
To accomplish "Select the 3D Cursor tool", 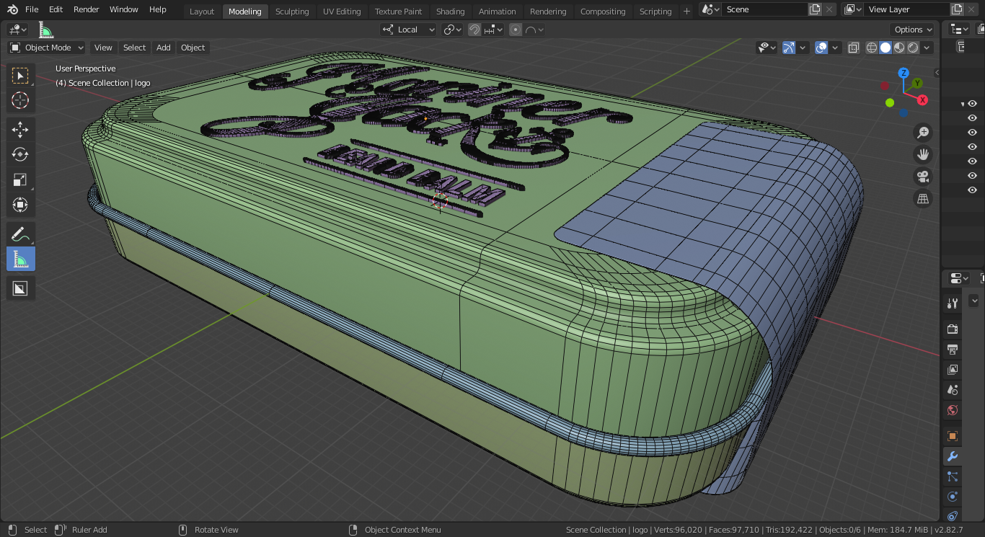I will [x=20, y=101].
